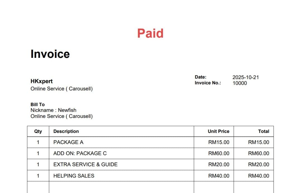This screenshot has width=301, height=193.
Task: Click the Description column header
Action: [66, 131]
